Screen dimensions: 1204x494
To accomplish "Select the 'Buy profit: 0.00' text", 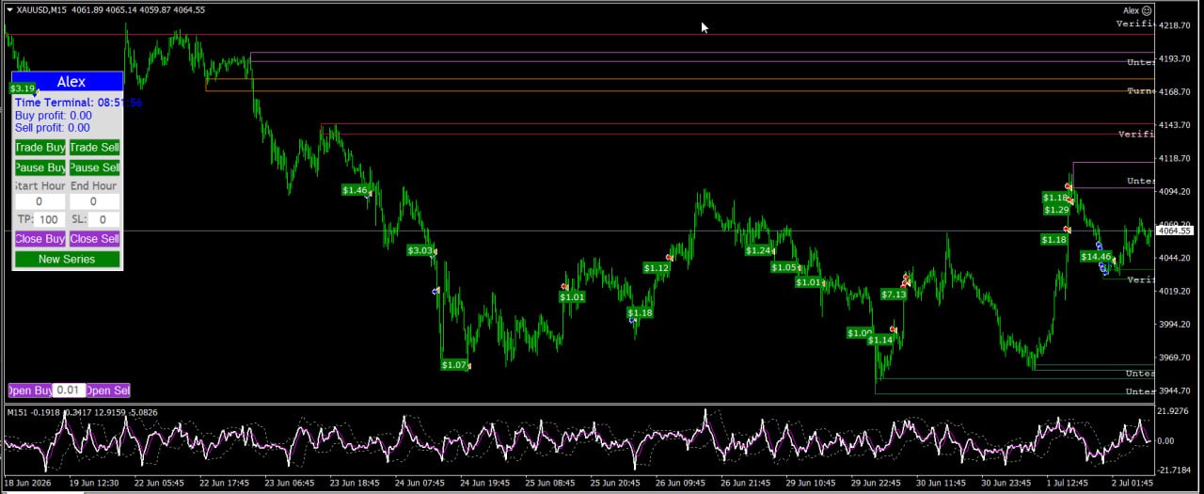I will 53,116.
